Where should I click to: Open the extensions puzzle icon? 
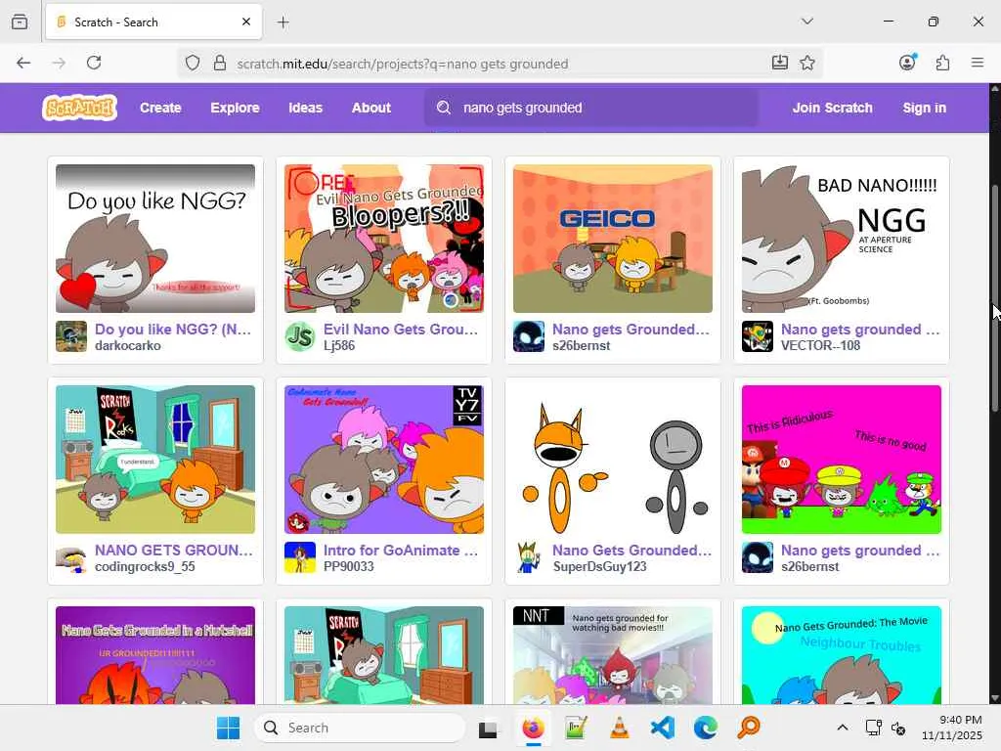pos(942,63)
